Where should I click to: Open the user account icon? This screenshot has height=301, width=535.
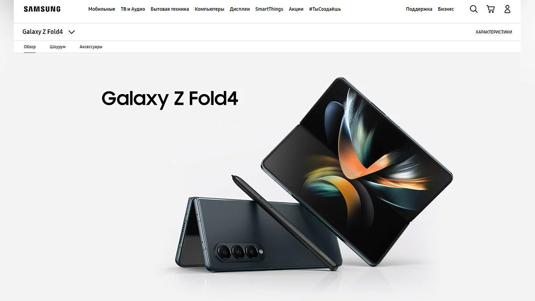(x=507, y=9)
